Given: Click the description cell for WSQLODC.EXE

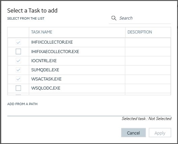Looking at the screenshot, I should point(148,89).
